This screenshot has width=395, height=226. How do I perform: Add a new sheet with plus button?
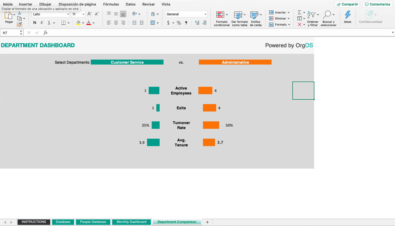pos(207,222)
